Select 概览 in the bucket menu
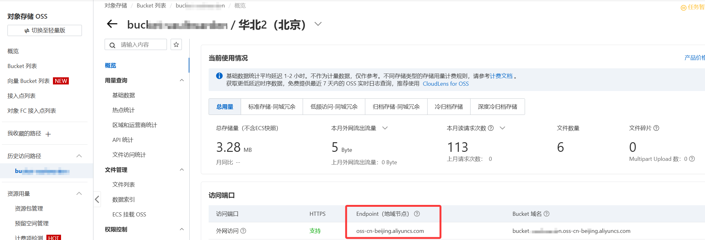Viewport: 705px width, 240px height. [111, 66]
